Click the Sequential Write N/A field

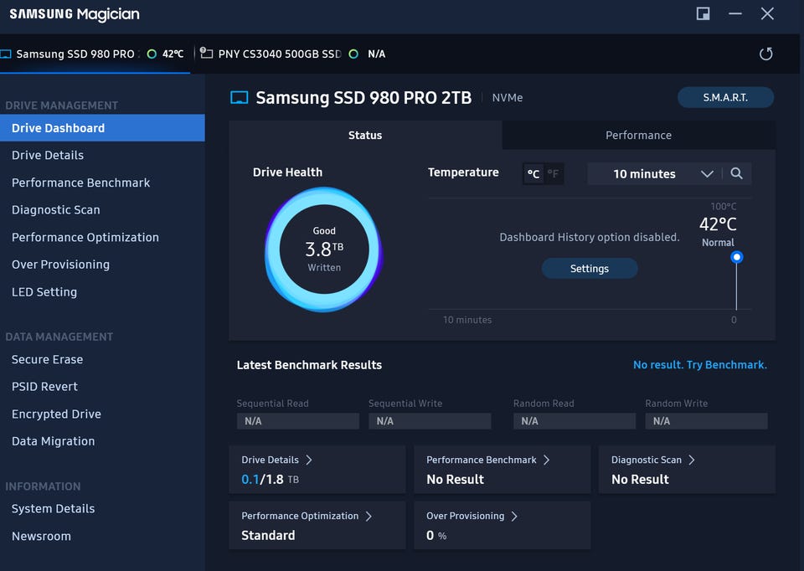click(430, 421)
